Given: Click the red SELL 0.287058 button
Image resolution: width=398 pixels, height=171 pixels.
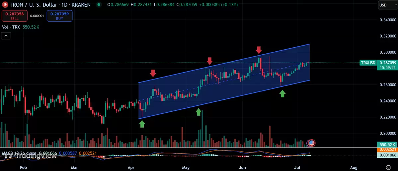Looking at the screenshot, I should (15, 16).
